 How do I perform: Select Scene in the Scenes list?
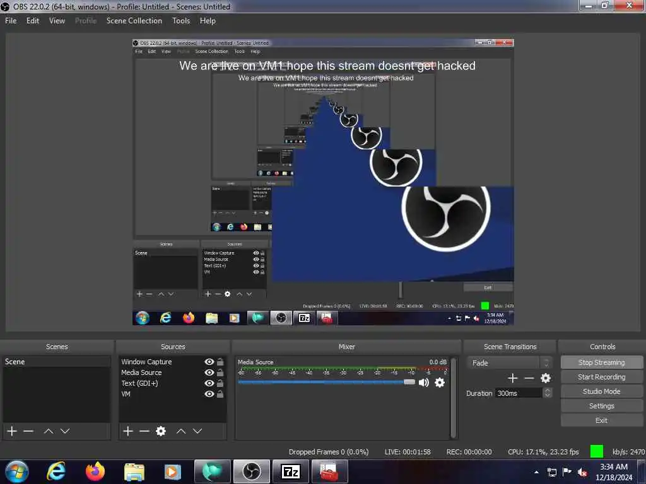tap(56, 362)
